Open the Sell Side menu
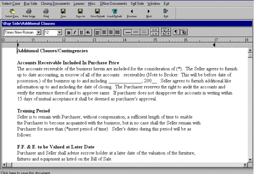This screenshot has height=174, width=256. tap(137, 4)
